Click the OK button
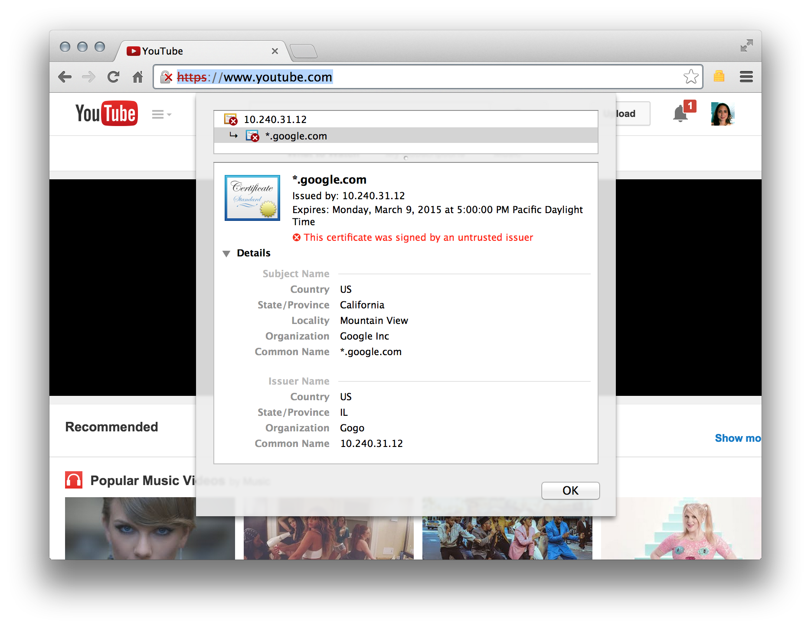Image resolution: width=811 pixels, height=628 pixels. 570,490
